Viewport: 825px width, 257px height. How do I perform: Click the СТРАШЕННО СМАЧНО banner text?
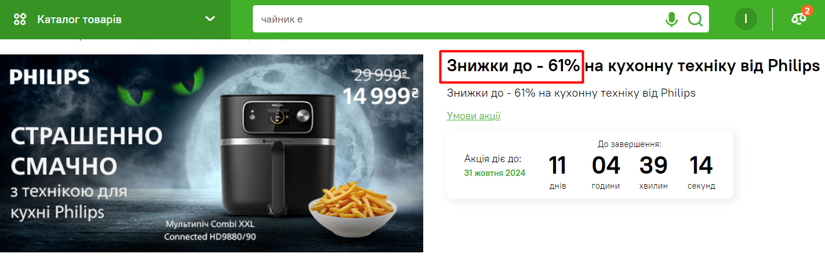[87, 152]
